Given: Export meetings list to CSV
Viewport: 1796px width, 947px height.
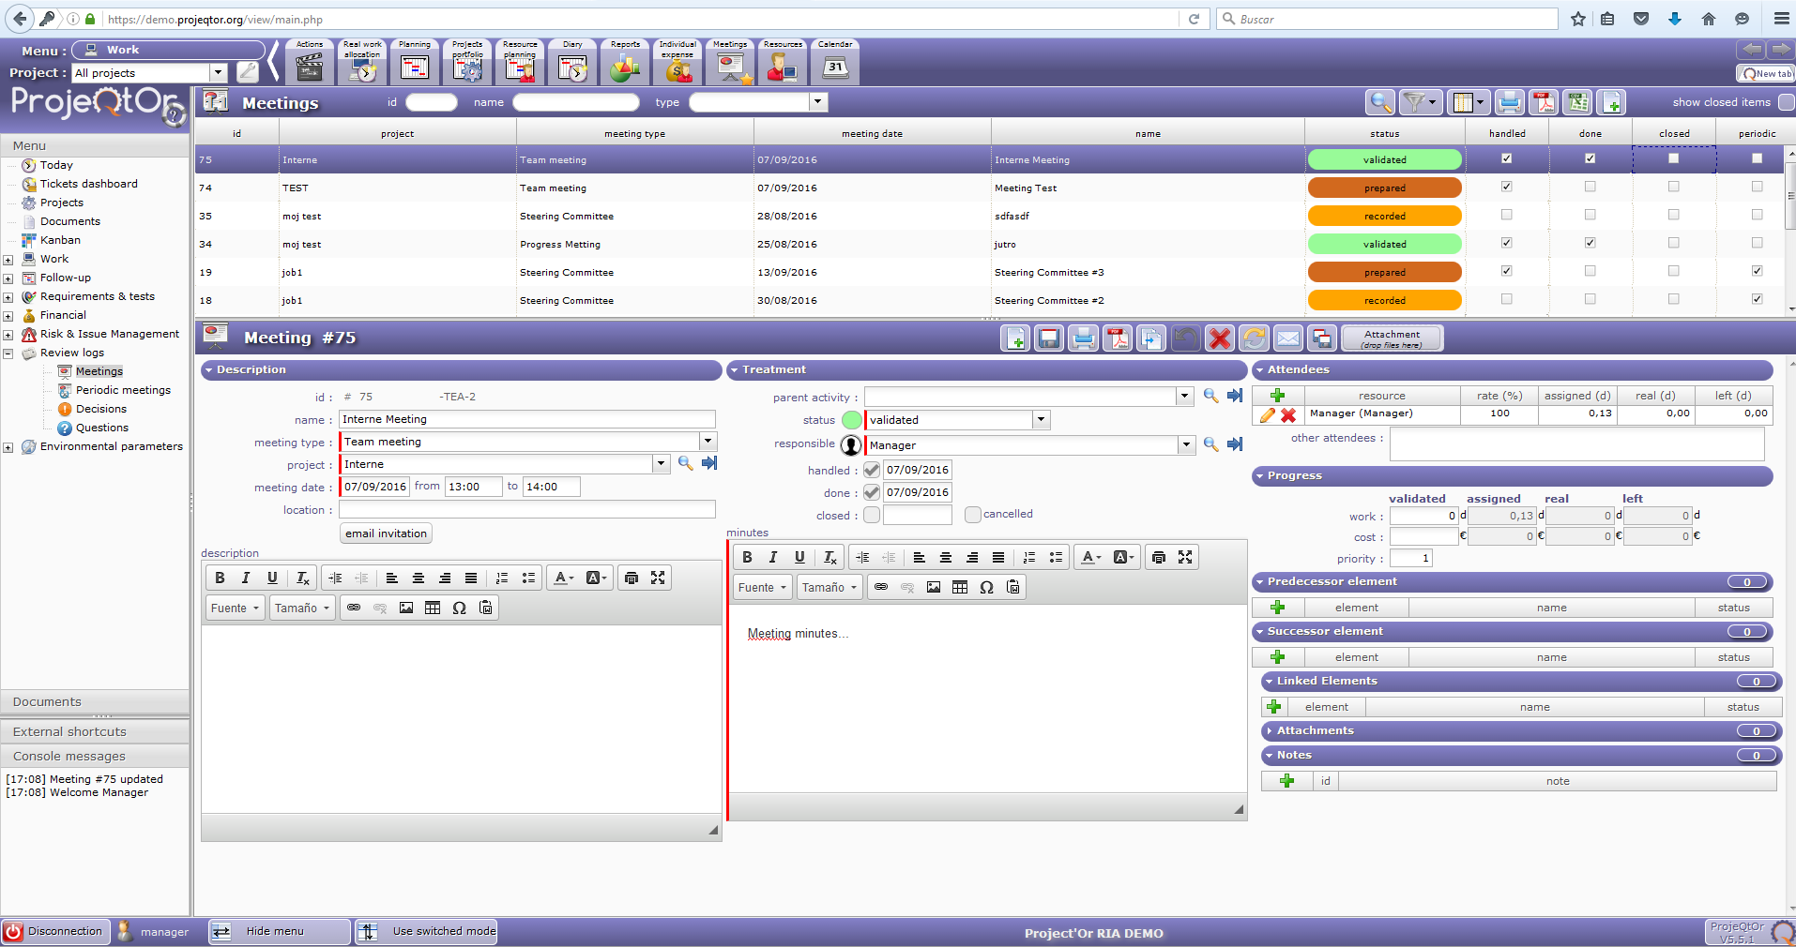Looking at the screenshot, I should tap(1578, 102).
